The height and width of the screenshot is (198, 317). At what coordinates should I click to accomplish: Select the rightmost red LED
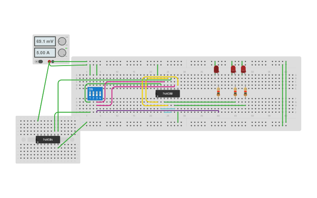tap(243, 69)
